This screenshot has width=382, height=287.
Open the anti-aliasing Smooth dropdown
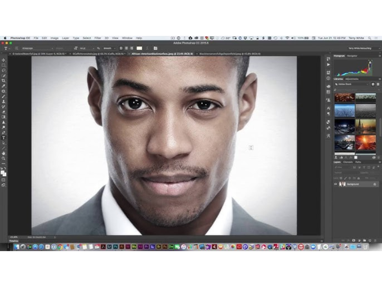point(109,48)
